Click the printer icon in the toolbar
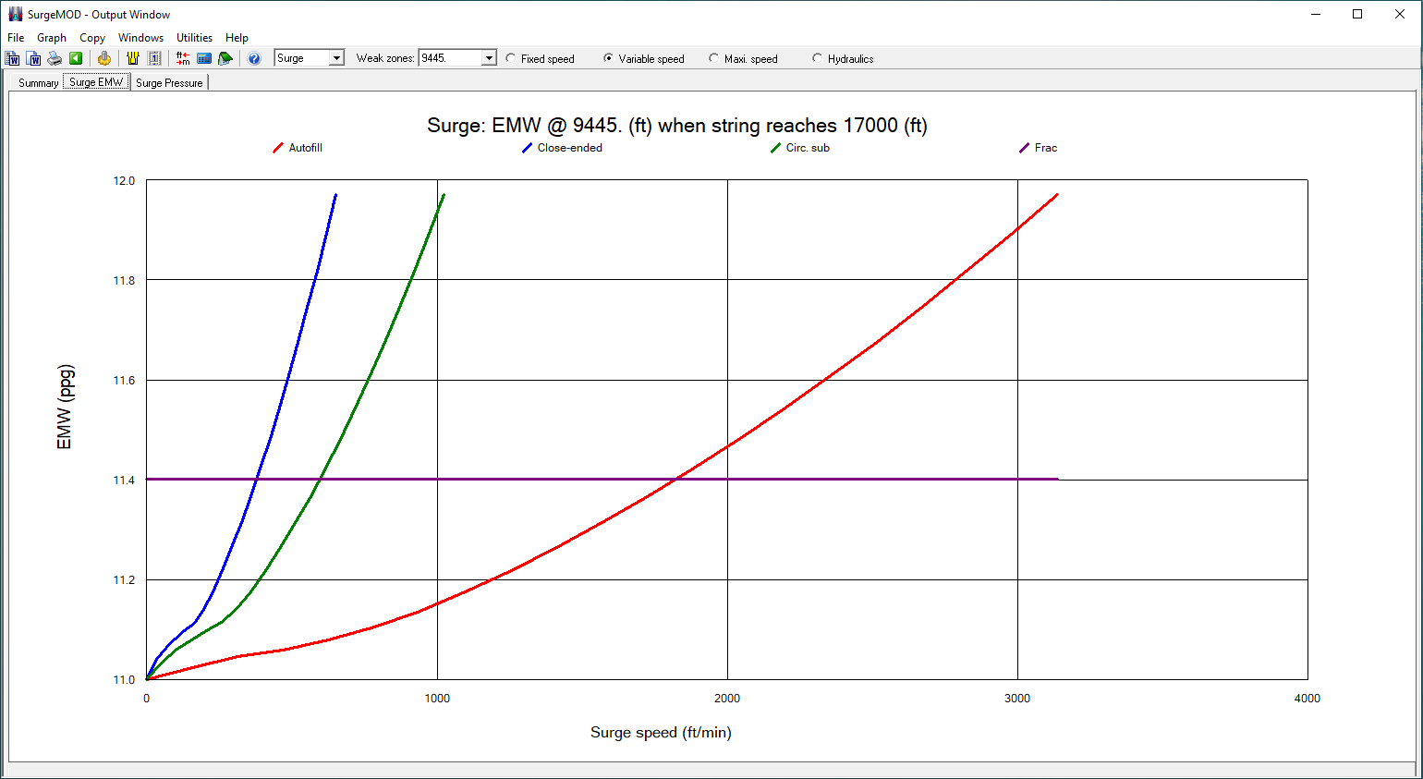The height and width of the screenshot is (779, 1423). 55,58
